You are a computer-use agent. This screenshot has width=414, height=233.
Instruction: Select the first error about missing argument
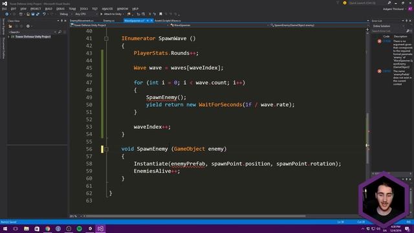395,54
